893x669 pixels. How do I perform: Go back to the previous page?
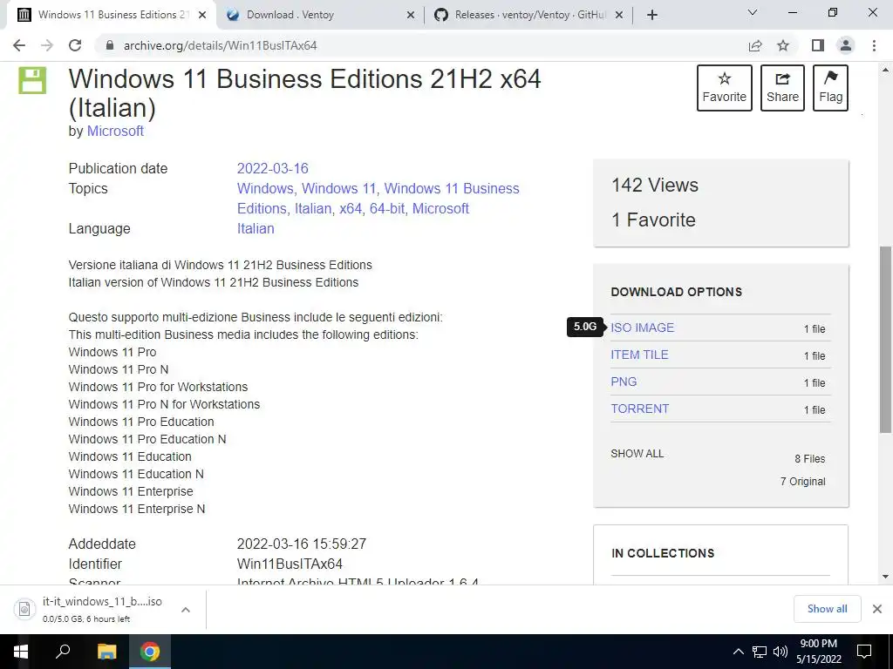pos(19,45)
